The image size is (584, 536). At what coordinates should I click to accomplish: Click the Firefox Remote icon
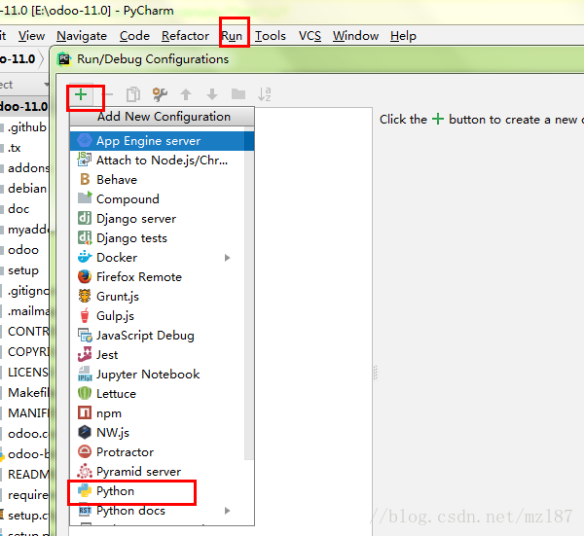(x=85, y=276)
